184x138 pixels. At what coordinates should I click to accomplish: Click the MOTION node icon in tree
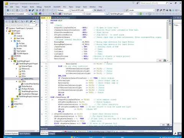pyautogui.click(x=12, y=56)
